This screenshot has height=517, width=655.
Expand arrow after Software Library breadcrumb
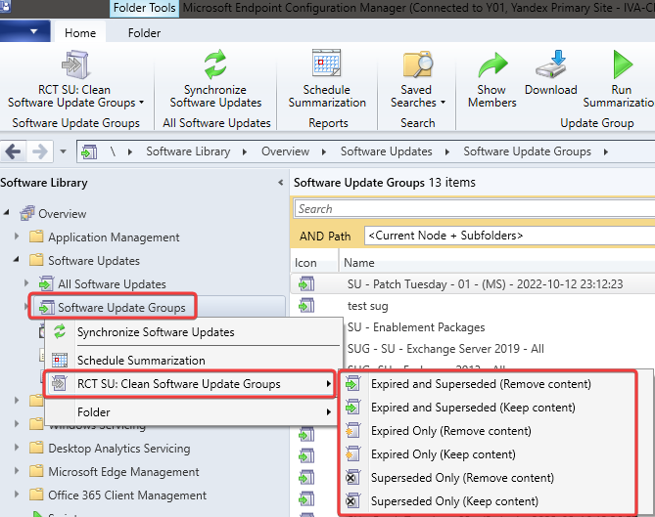click(x=245, y=151)
